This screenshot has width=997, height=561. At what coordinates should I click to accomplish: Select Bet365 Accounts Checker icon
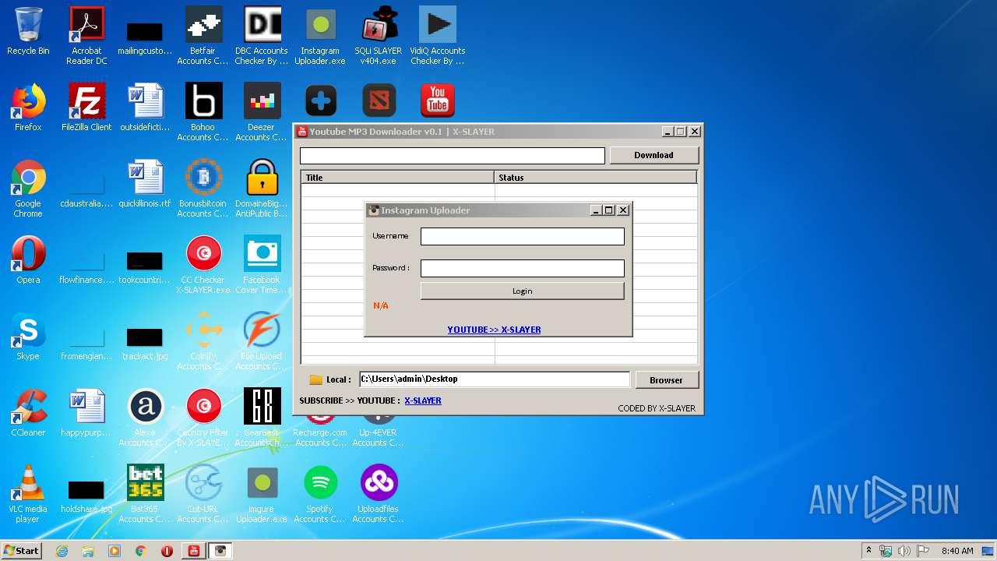coord(145,494)
